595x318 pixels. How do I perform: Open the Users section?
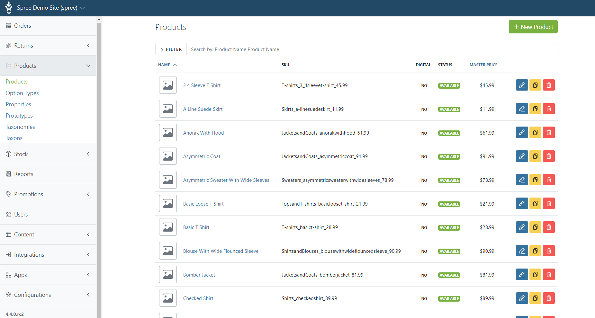(21, 214)
